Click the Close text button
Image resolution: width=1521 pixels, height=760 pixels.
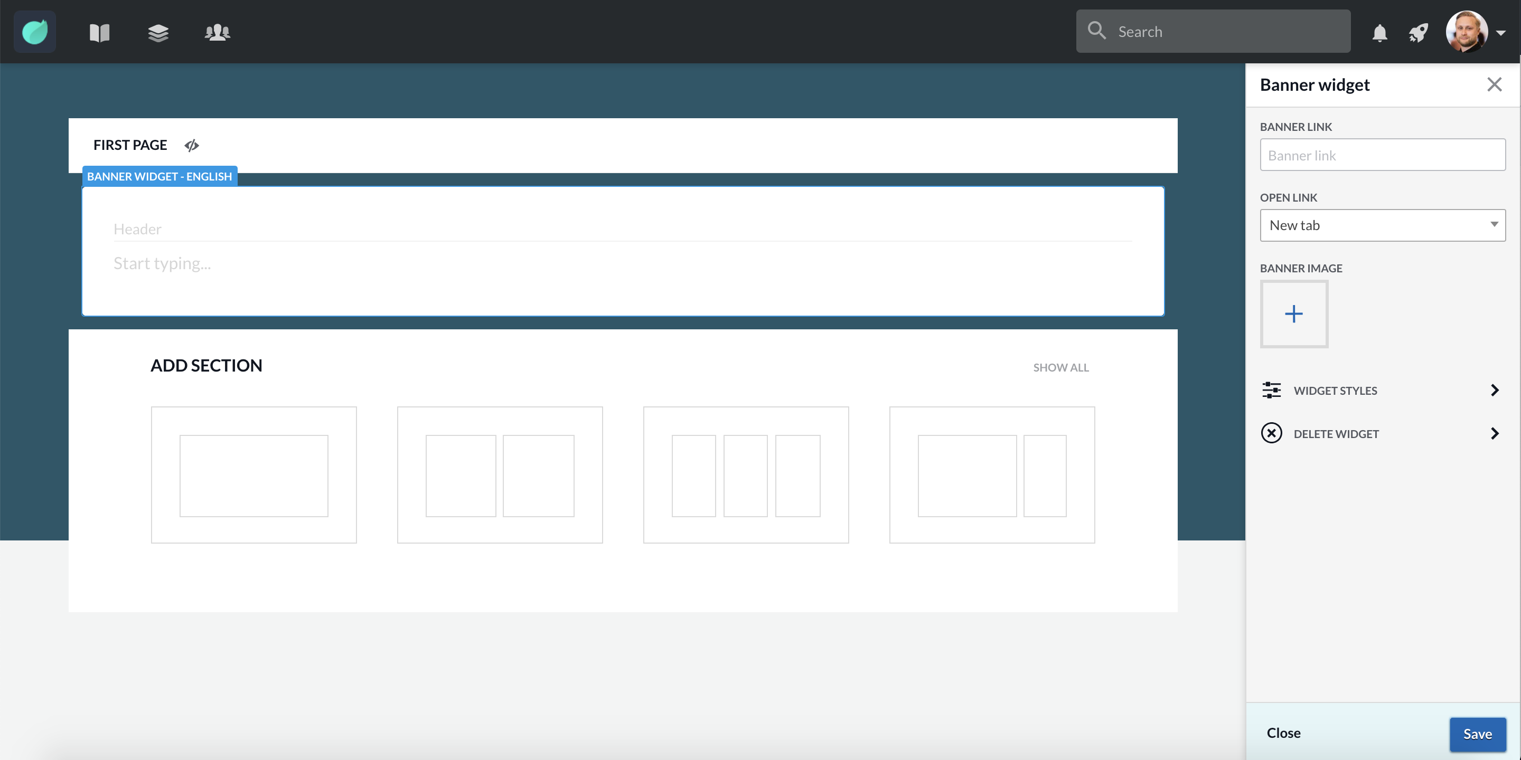(1283, 733)
